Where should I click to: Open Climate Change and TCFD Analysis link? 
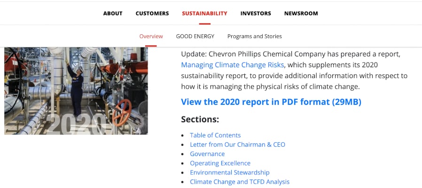[x=240, y=182]
